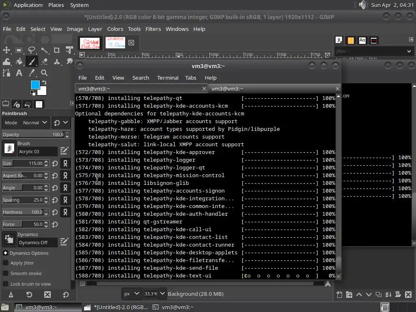Open the mode group switch dropdown
Viewport: 416px width, 312px height.
[x=61, y=123]
